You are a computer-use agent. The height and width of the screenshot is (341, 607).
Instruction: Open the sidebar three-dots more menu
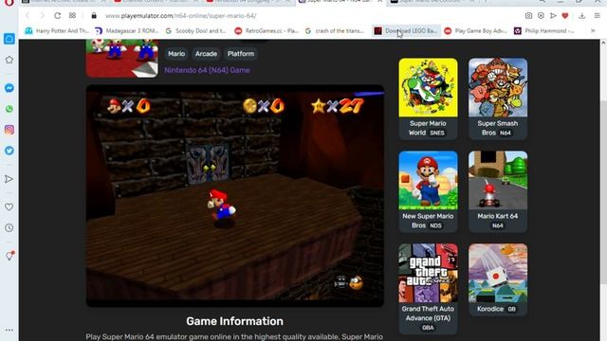coord(9,330)
